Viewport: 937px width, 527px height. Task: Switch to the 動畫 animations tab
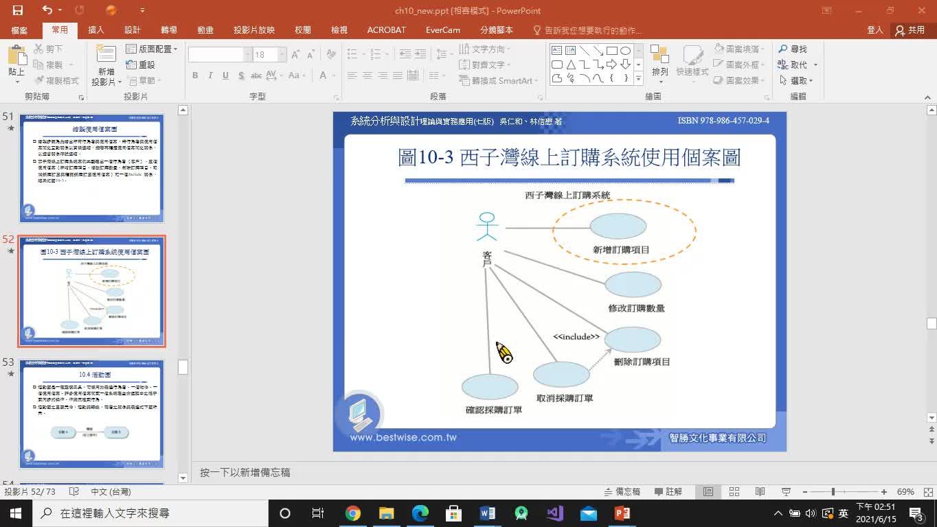[205, 30]
